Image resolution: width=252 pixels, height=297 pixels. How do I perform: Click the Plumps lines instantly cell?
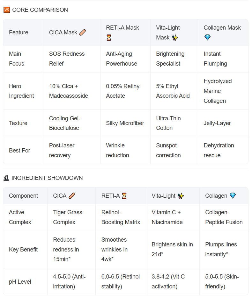pyautogui.click(x=221, y=250)
